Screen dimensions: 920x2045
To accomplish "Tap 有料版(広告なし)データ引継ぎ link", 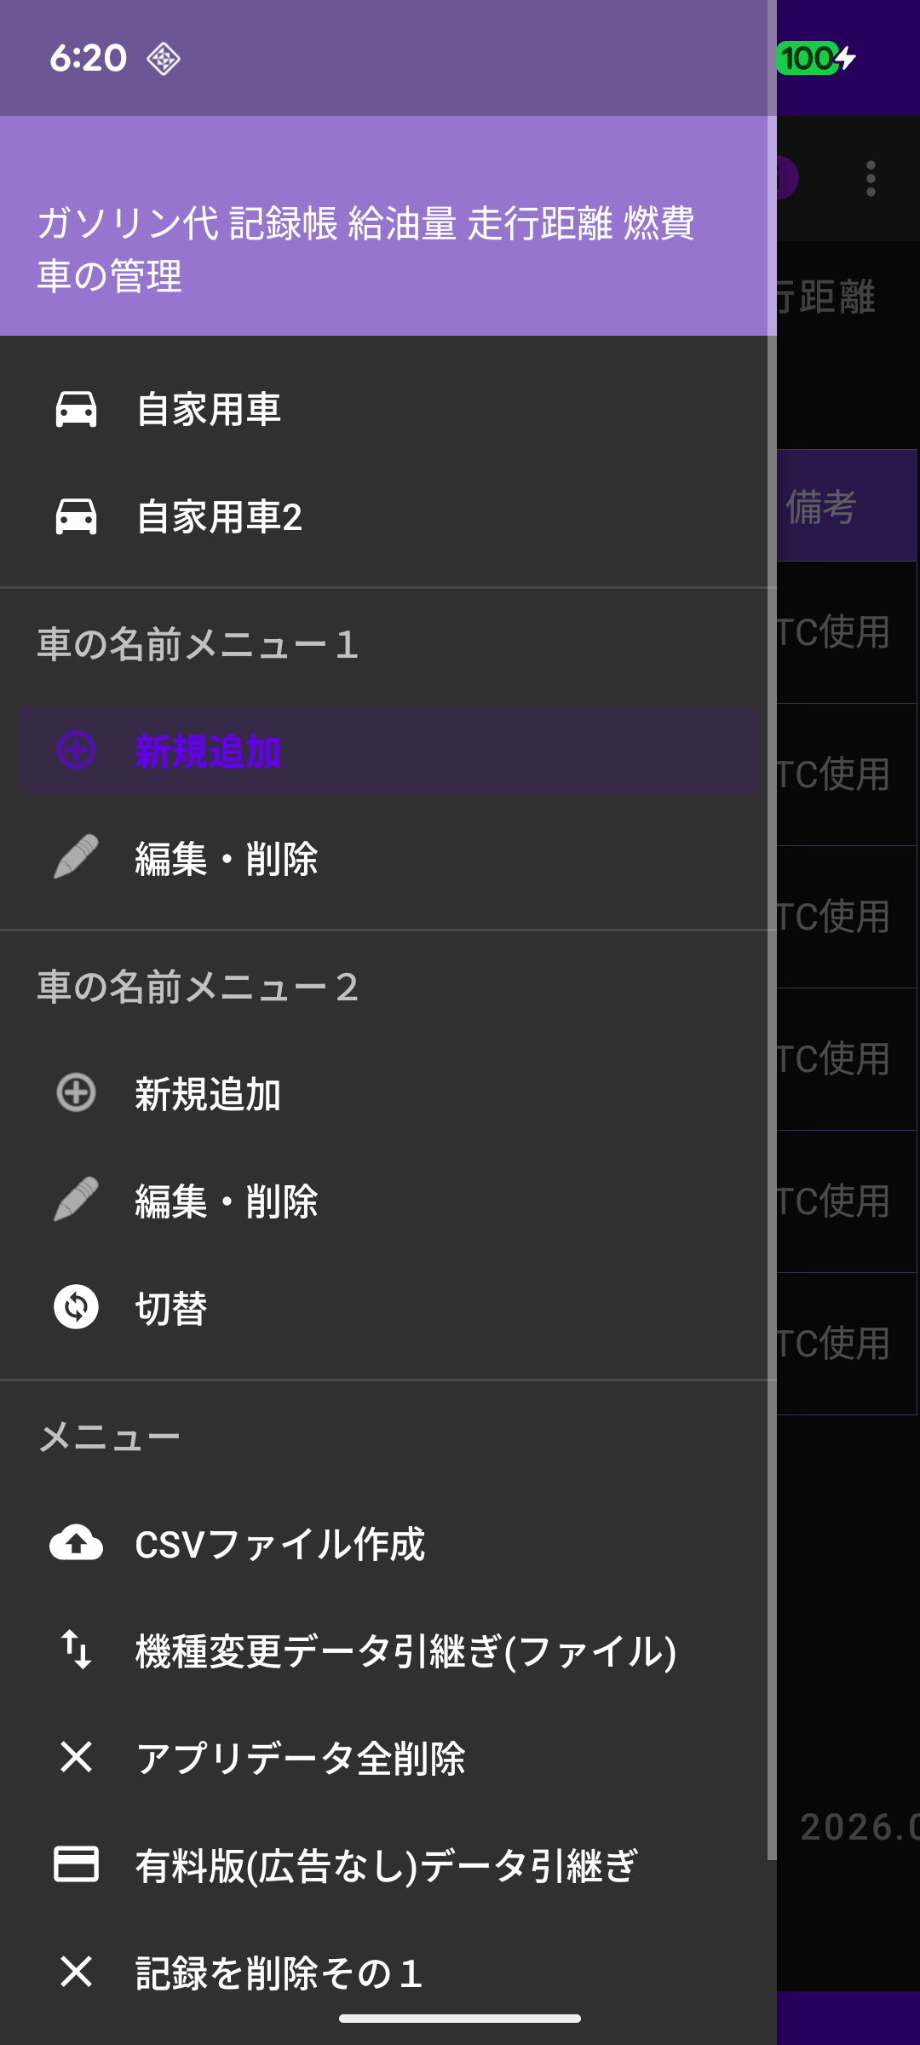I will pyautogui.click(x=386, y=1865).
